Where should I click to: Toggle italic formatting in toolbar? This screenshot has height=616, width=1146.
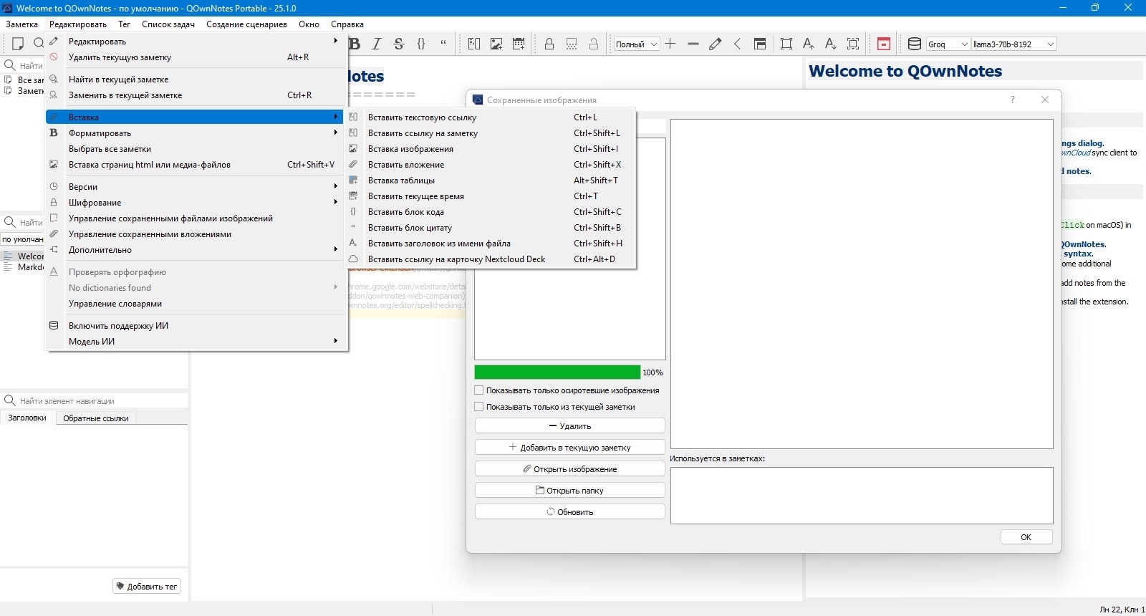pyautogui.click(x=377, y=44)
